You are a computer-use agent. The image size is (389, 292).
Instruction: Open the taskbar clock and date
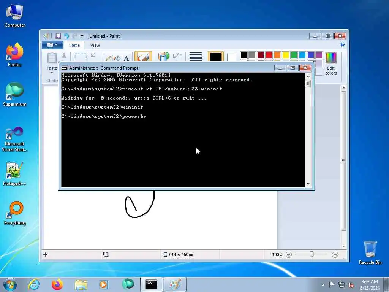pyautogui.click(x=370, y=285)
